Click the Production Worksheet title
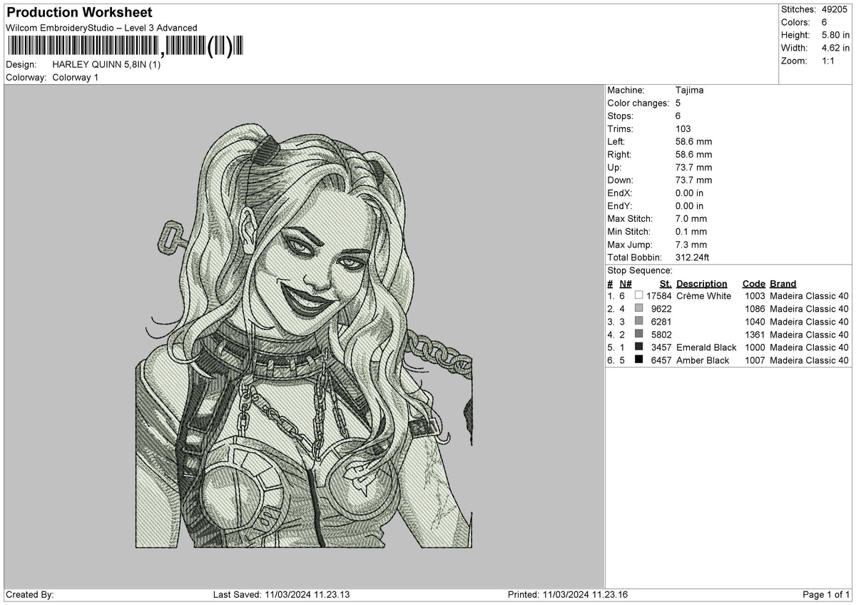The height and width of the screenshot is (605, 856). 79,13
